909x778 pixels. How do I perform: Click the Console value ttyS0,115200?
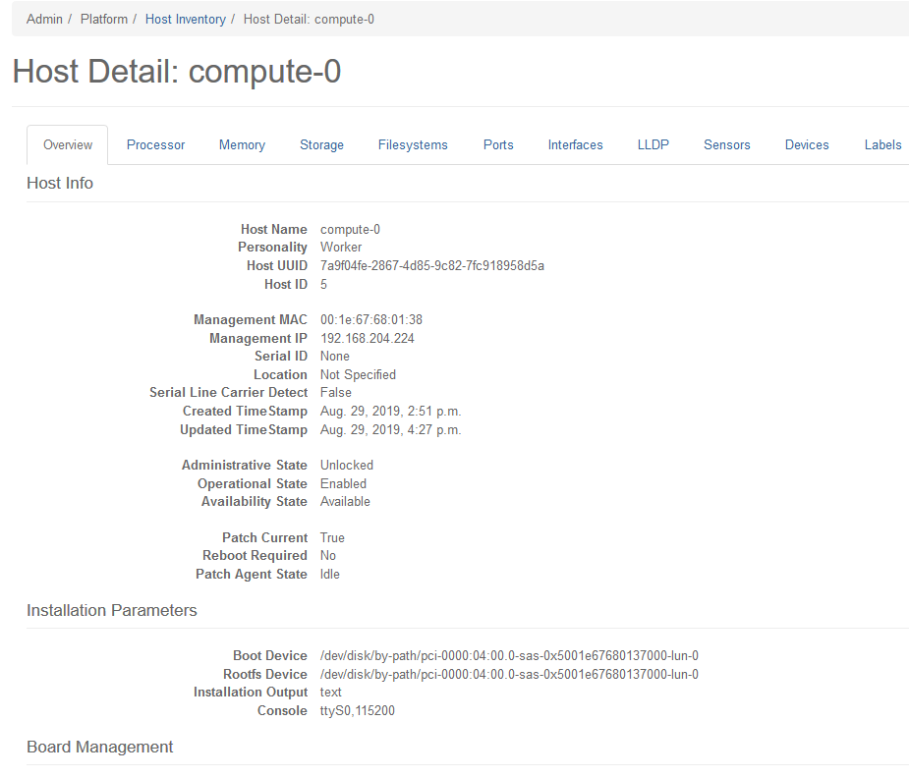[357, 710]
